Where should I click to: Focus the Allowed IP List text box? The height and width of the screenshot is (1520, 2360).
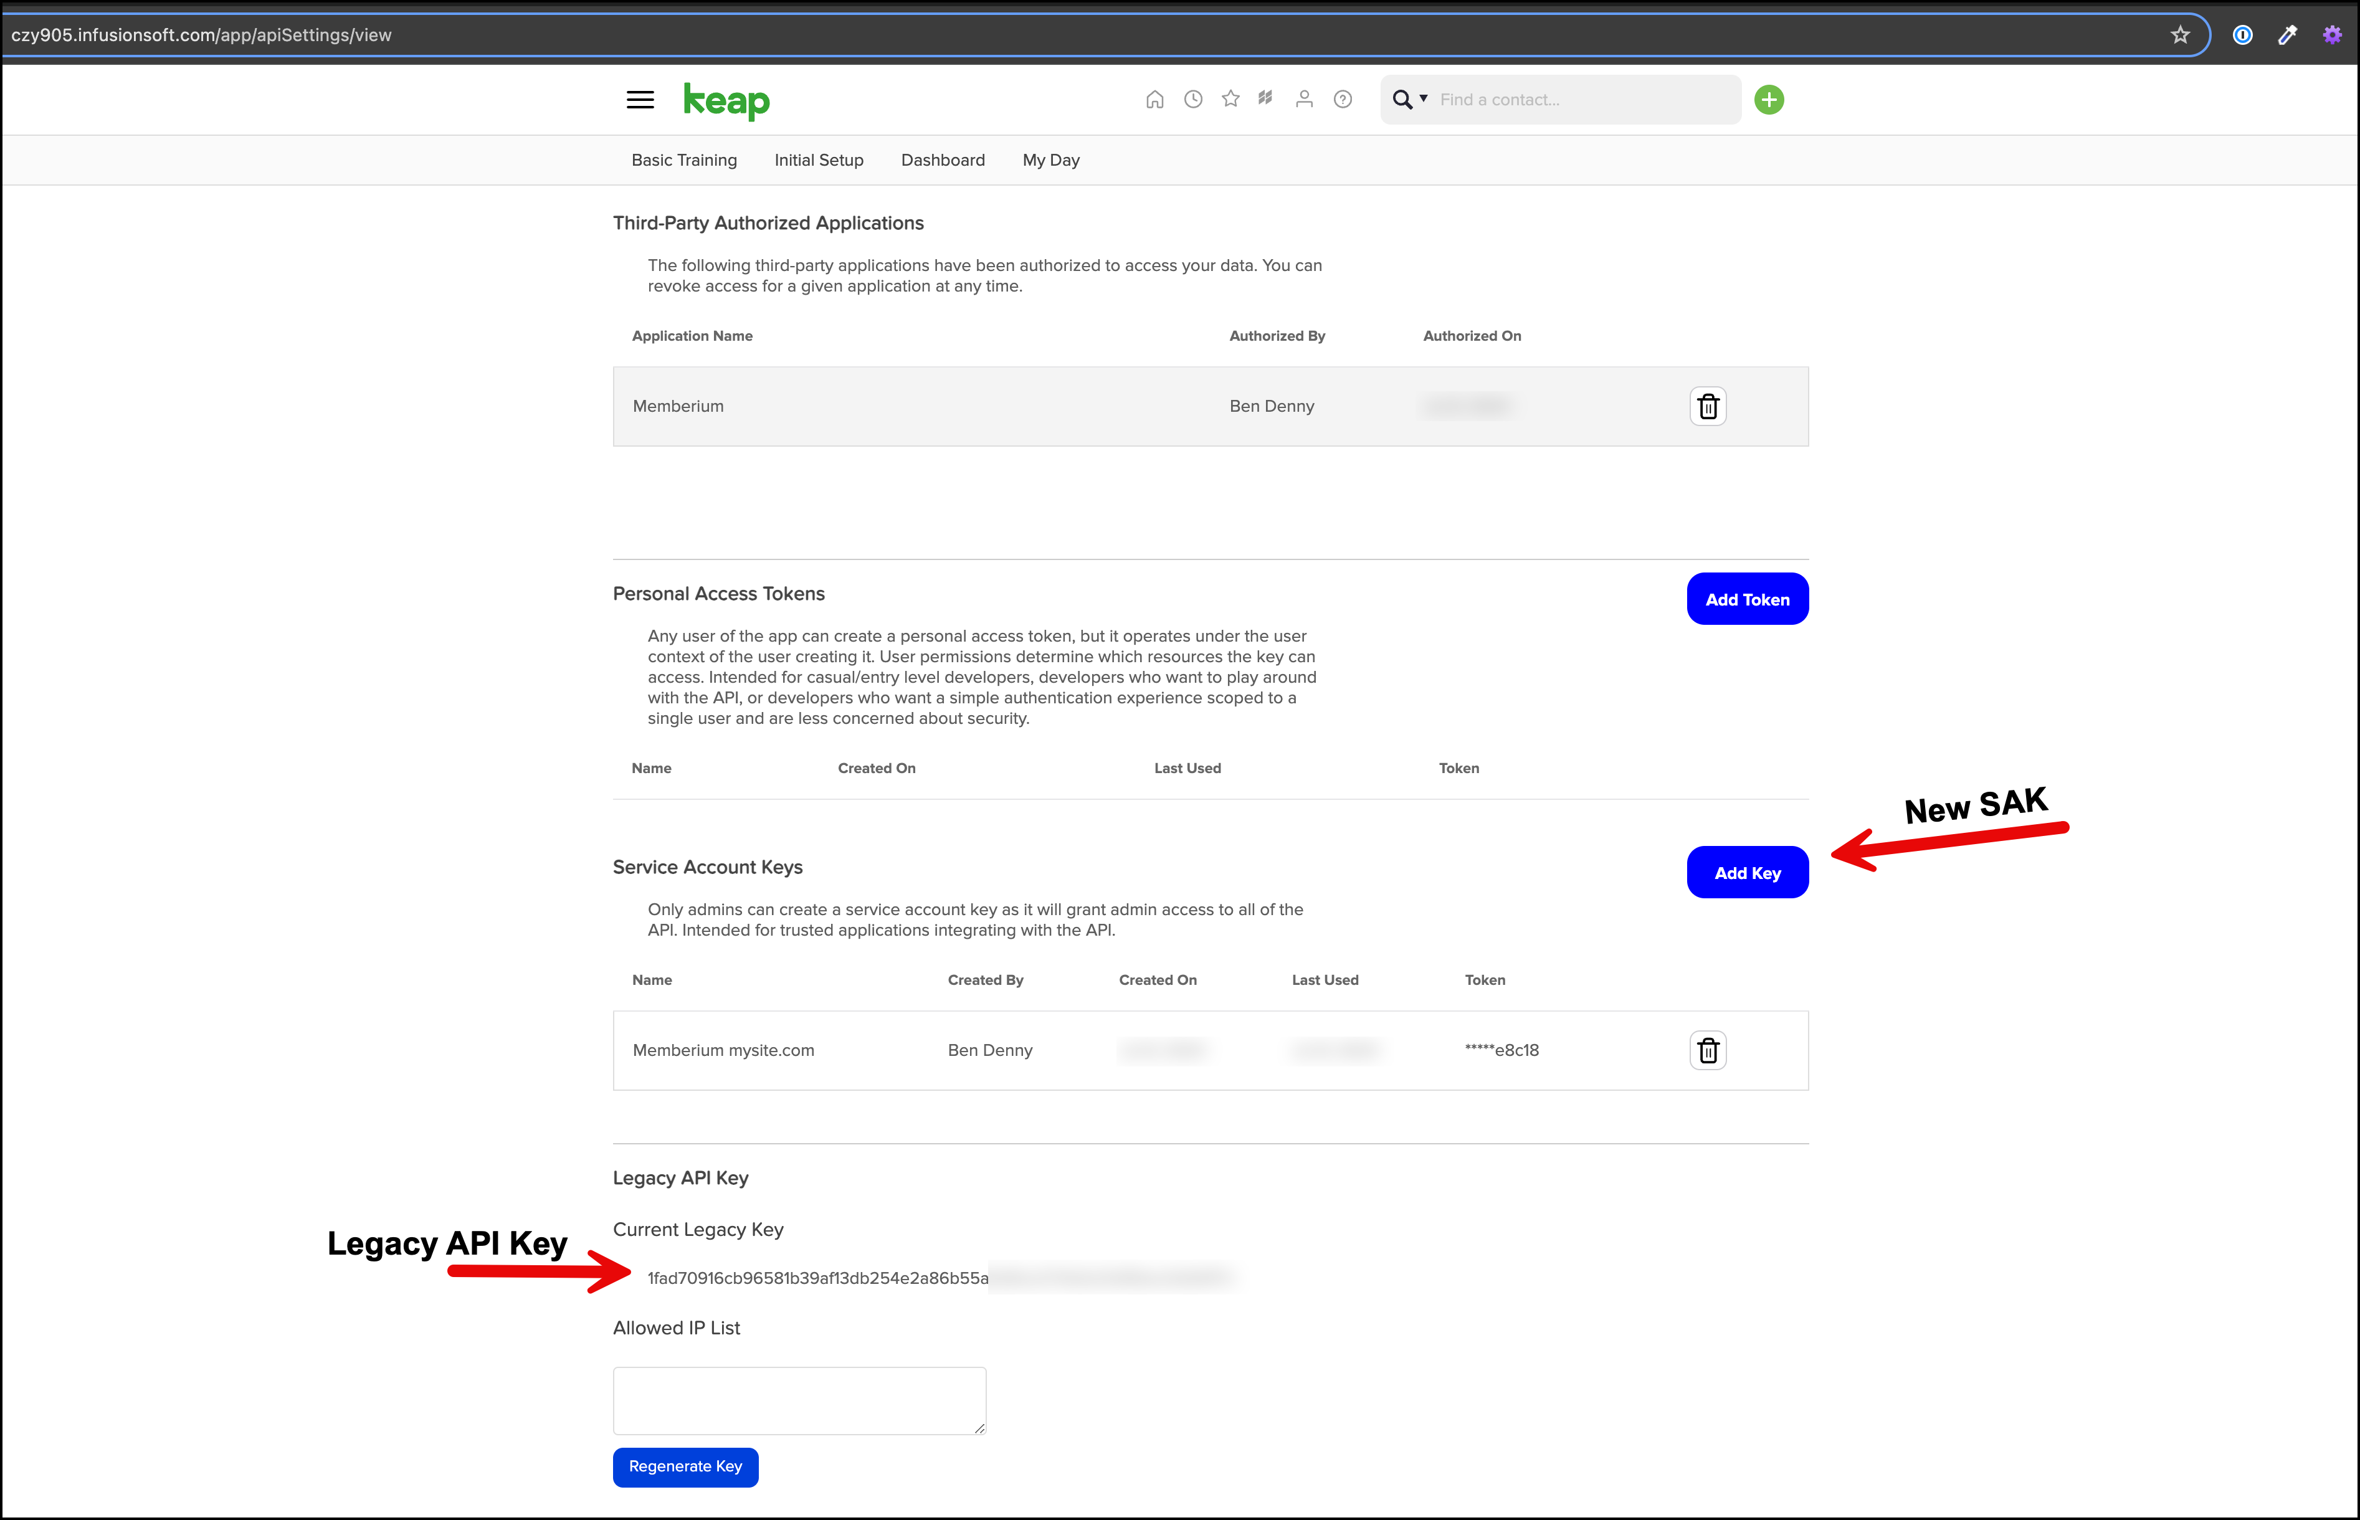click(799, 1400)
